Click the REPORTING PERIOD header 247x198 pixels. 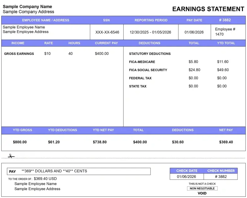tap(151, 20)
